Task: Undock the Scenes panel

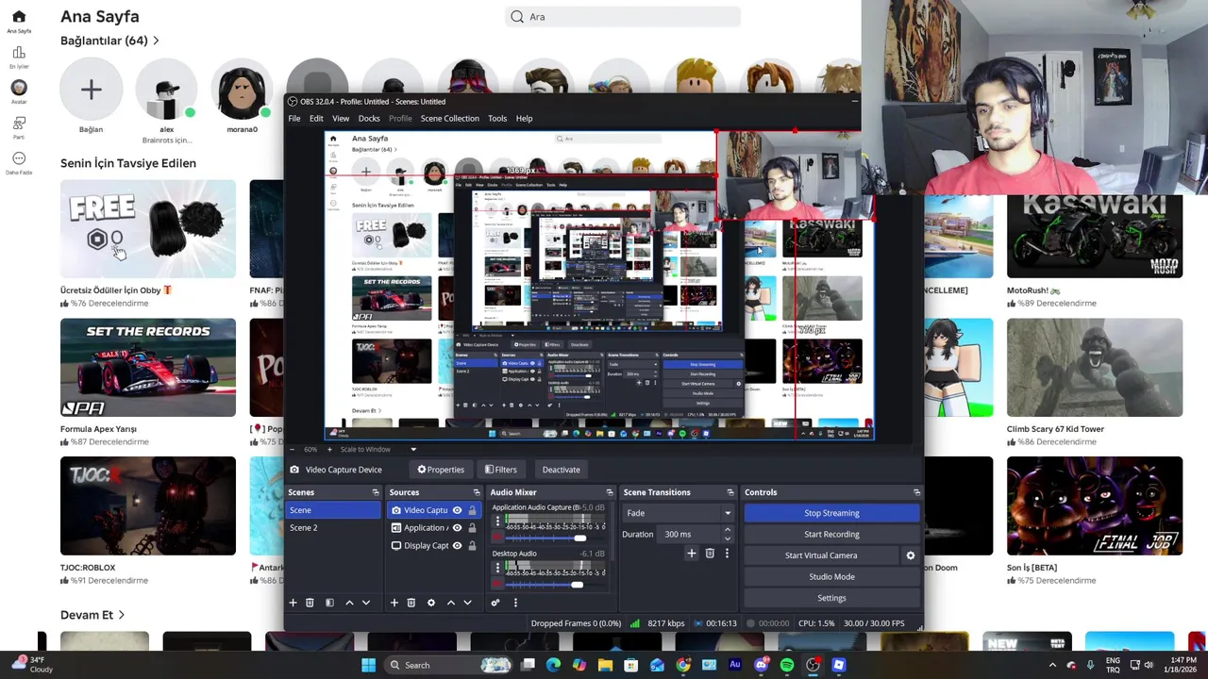Action: pos(376,492)
